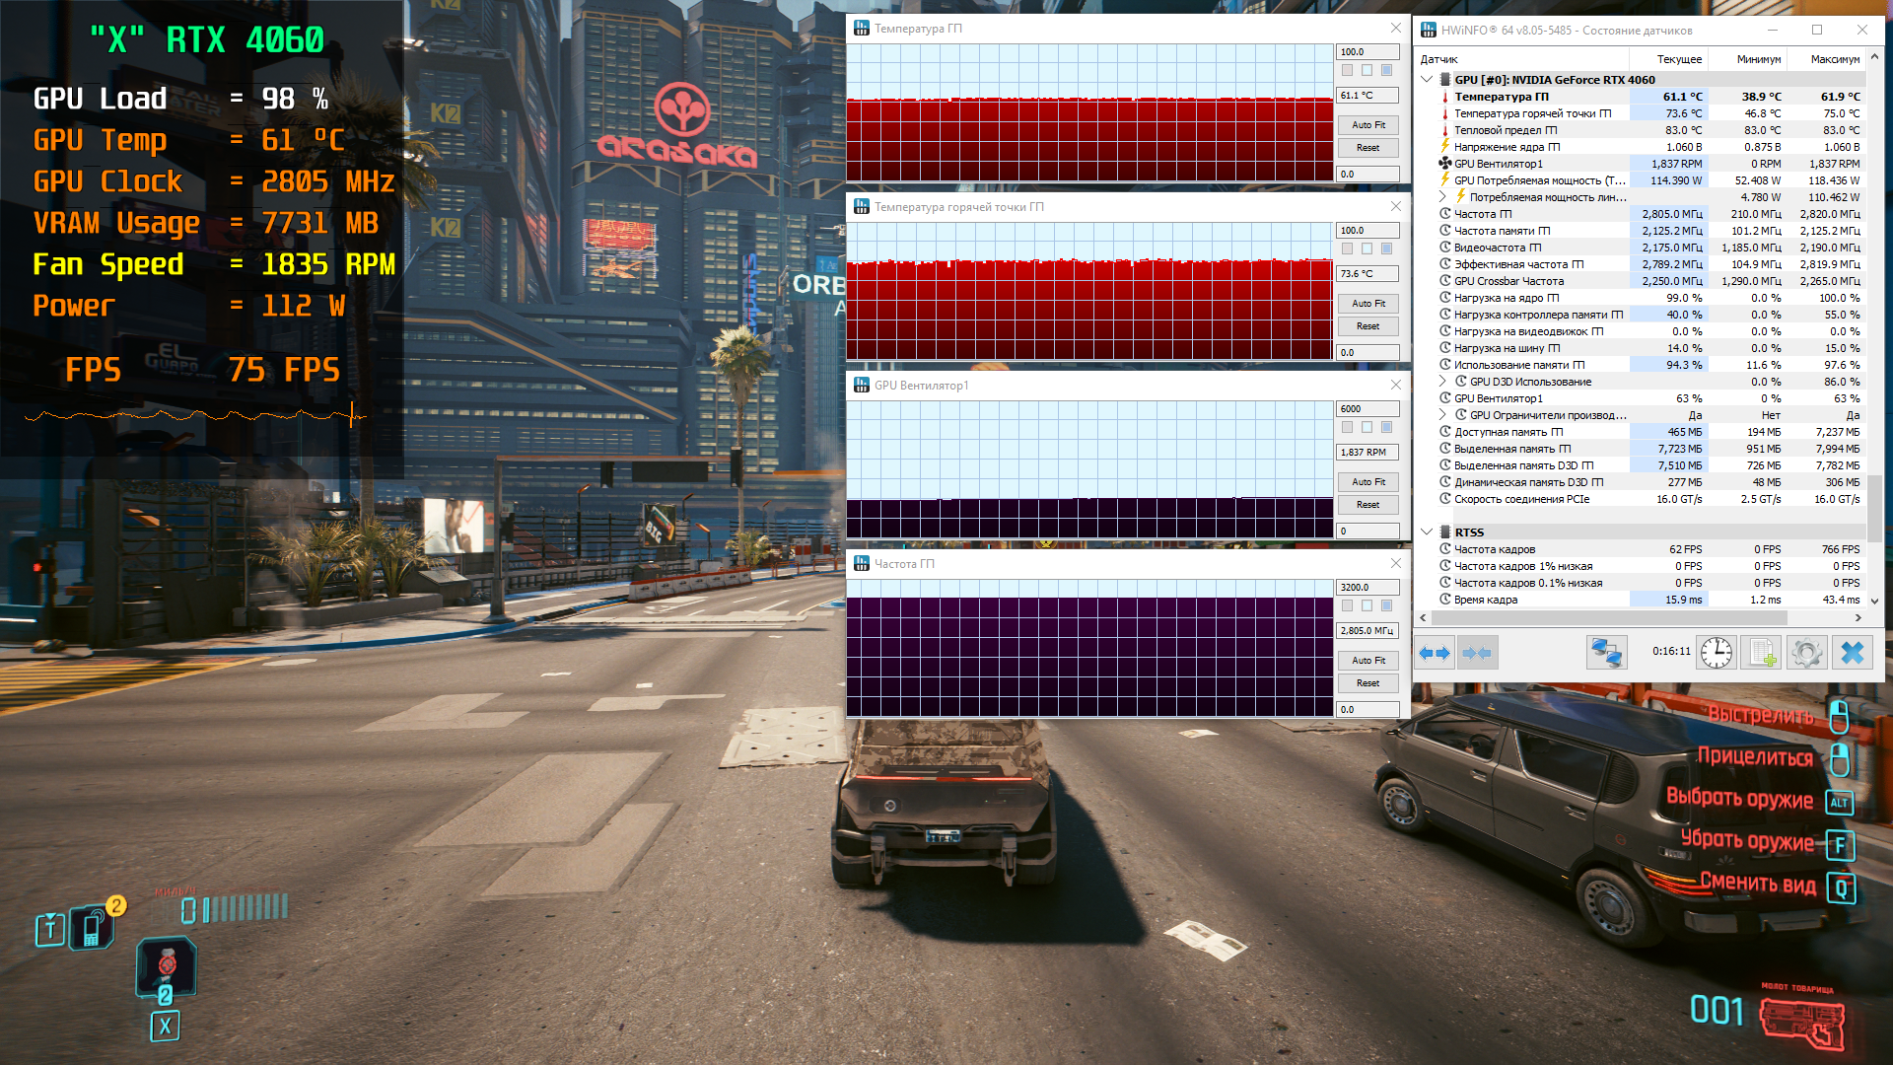Start logging with the sheet-plus icon
This screenshot has height=1065, width=1893.
1762,653
